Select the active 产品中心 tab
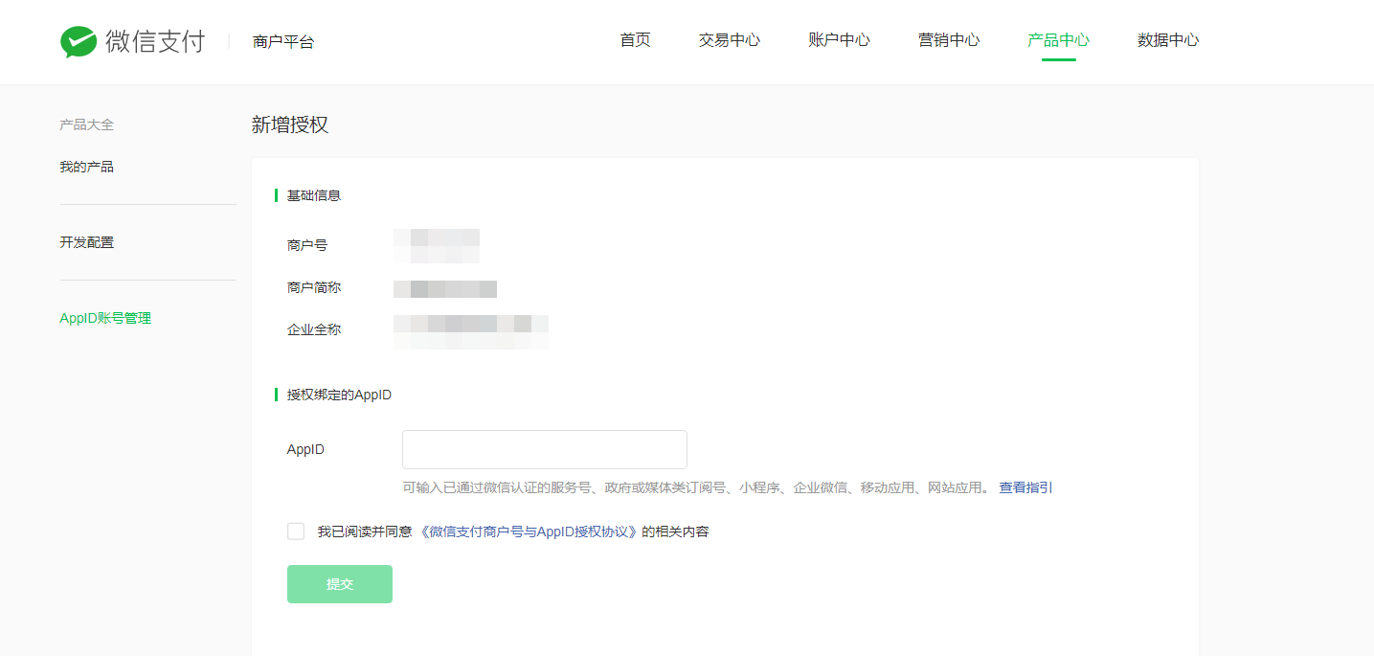The width and height of the screenshot is (1374, 656). (x=1059, y=40)
